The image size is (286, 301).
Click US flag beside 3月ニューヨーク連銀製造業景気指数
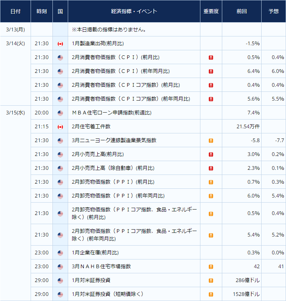(60, 141)
